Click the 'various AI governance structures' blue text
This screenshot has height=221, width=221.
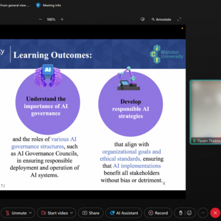pos(44,143)
